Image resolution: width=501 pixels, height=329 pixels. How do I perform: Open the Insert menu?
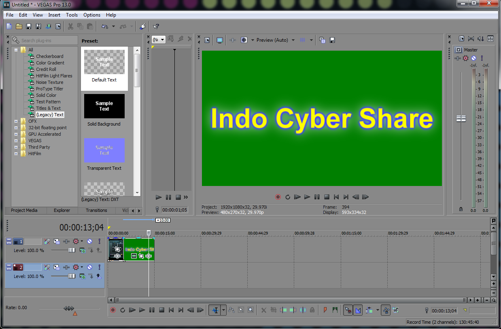tap(54, 15)
